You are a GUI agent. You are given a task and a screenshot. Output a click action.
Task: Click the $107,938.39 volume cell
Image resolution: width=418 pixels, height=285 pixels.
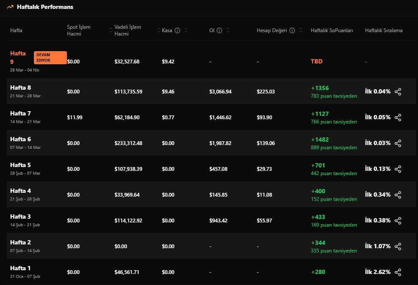(128, 169)
